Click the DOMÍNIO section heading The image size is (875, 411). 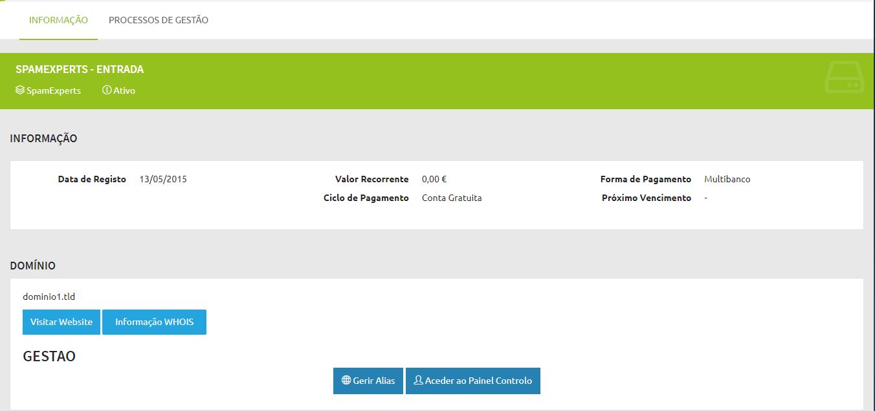pyautogui.click(x=32, y=266)
